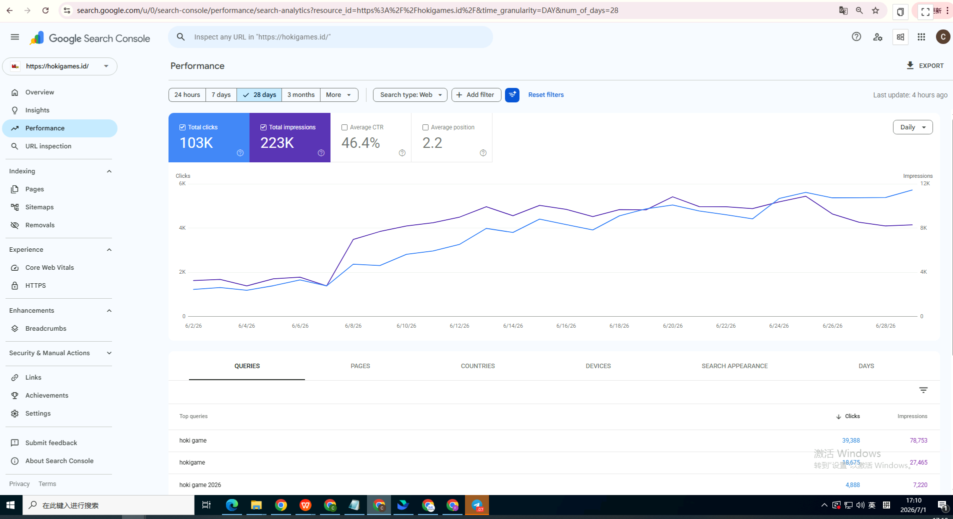Switch to the DEVICES tab
The height and width of the screenshot is (519, 953).
(598, 366)
